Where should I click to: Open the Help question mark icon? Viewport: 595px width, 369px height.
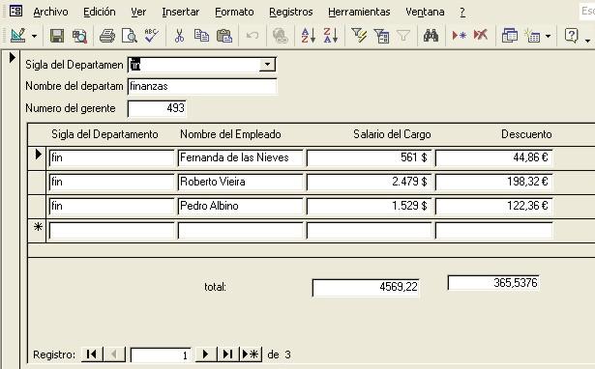point(571,36)
